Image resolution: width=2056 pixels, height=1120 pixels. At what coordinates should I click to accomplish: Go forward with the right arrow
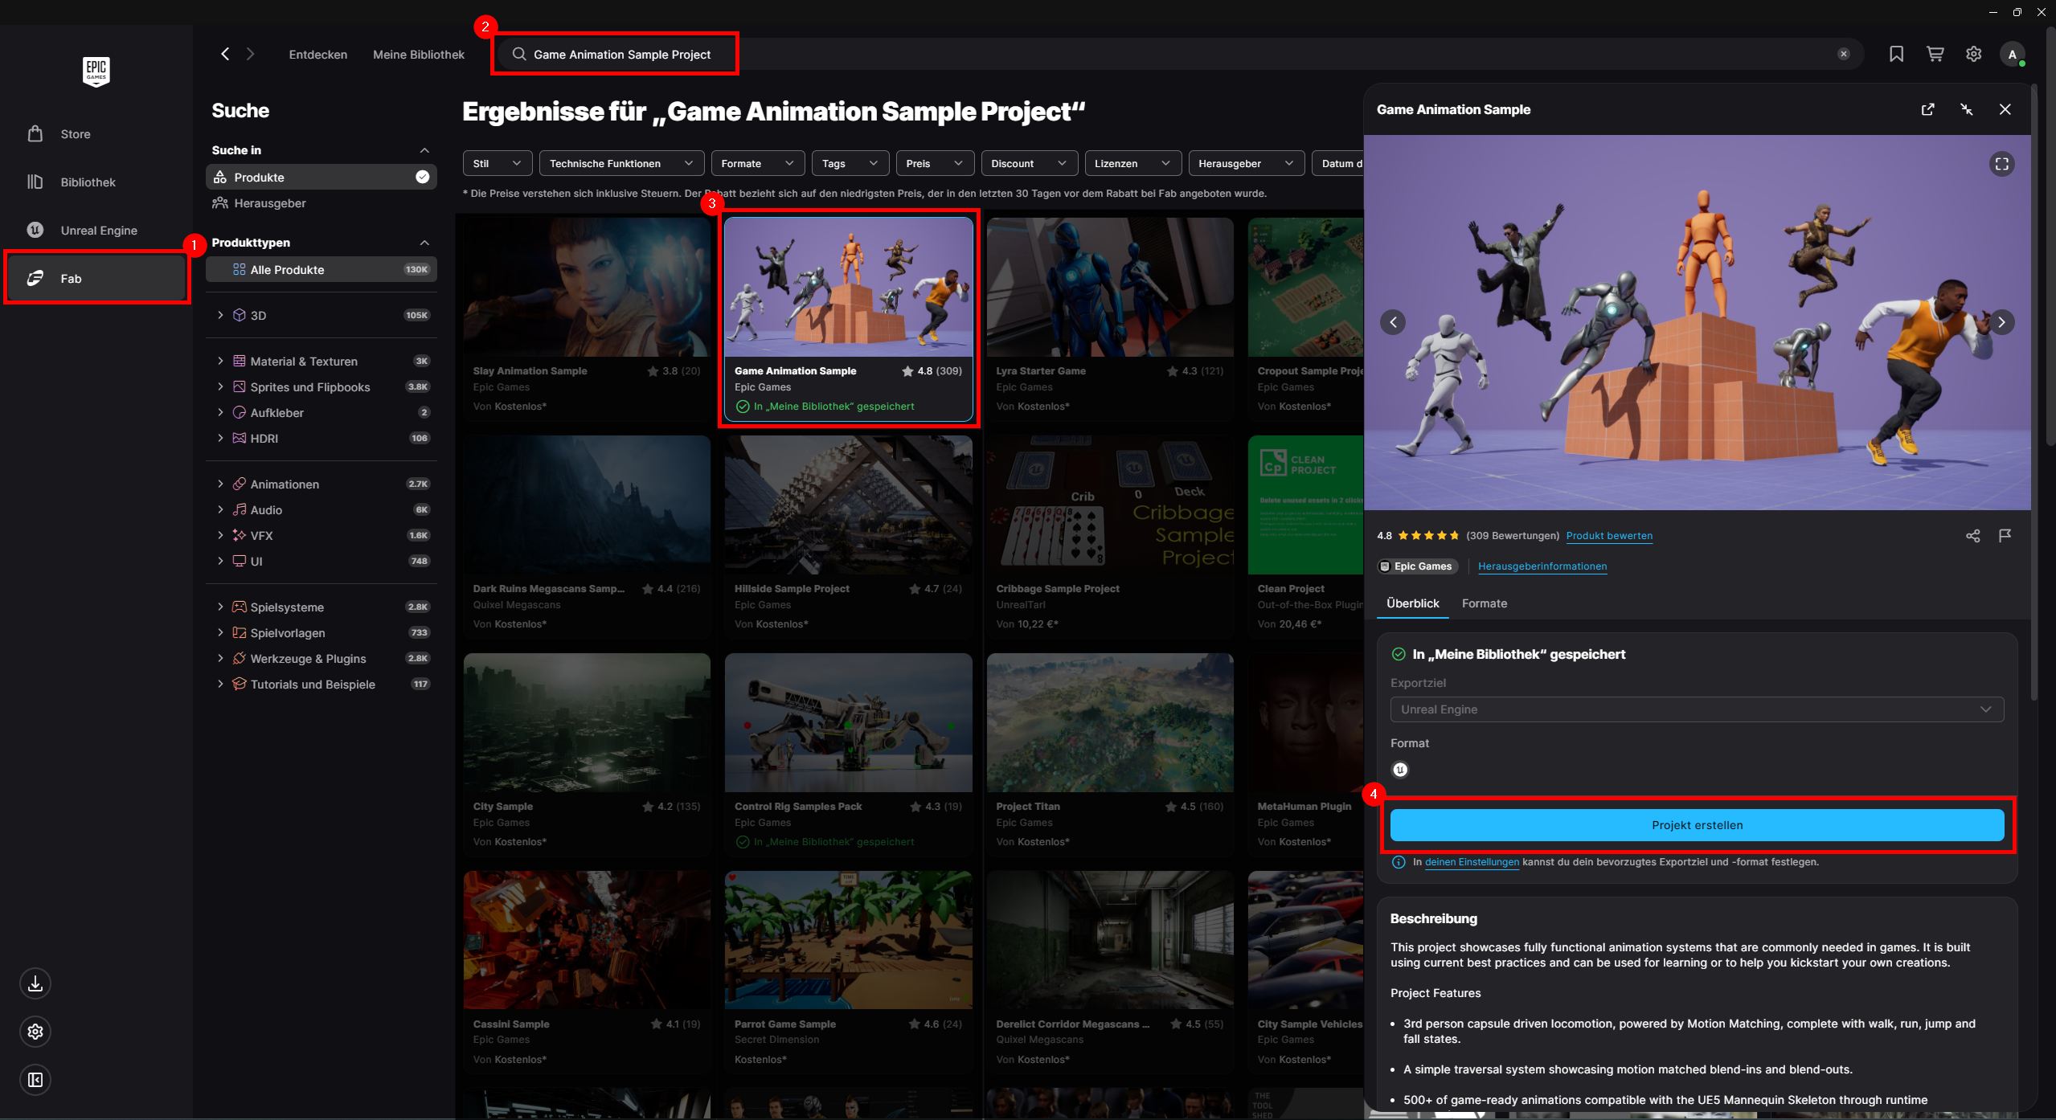(251, 54)
